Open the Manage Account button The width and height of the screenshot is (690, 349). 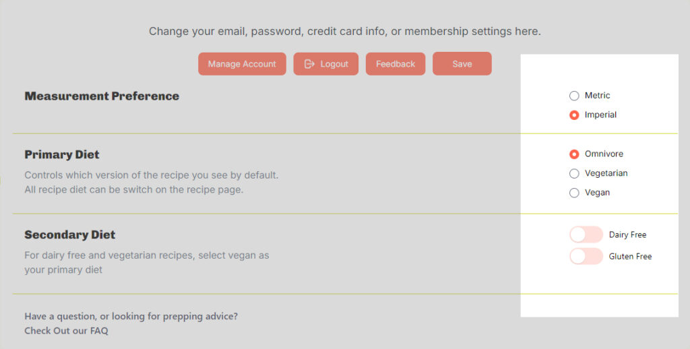[x=242, y=64]
